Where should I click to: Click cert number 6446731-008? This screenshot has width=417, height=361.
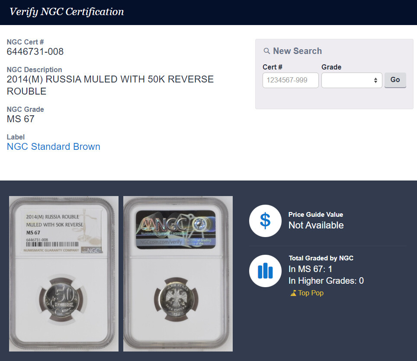35,51
